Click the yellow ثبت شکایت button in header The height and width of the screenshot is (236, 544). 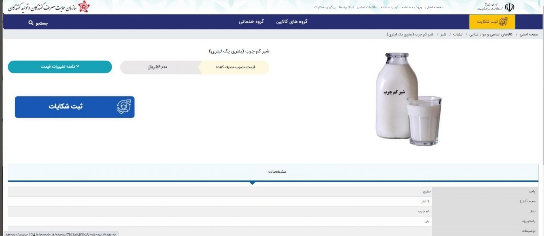(492, 22)
